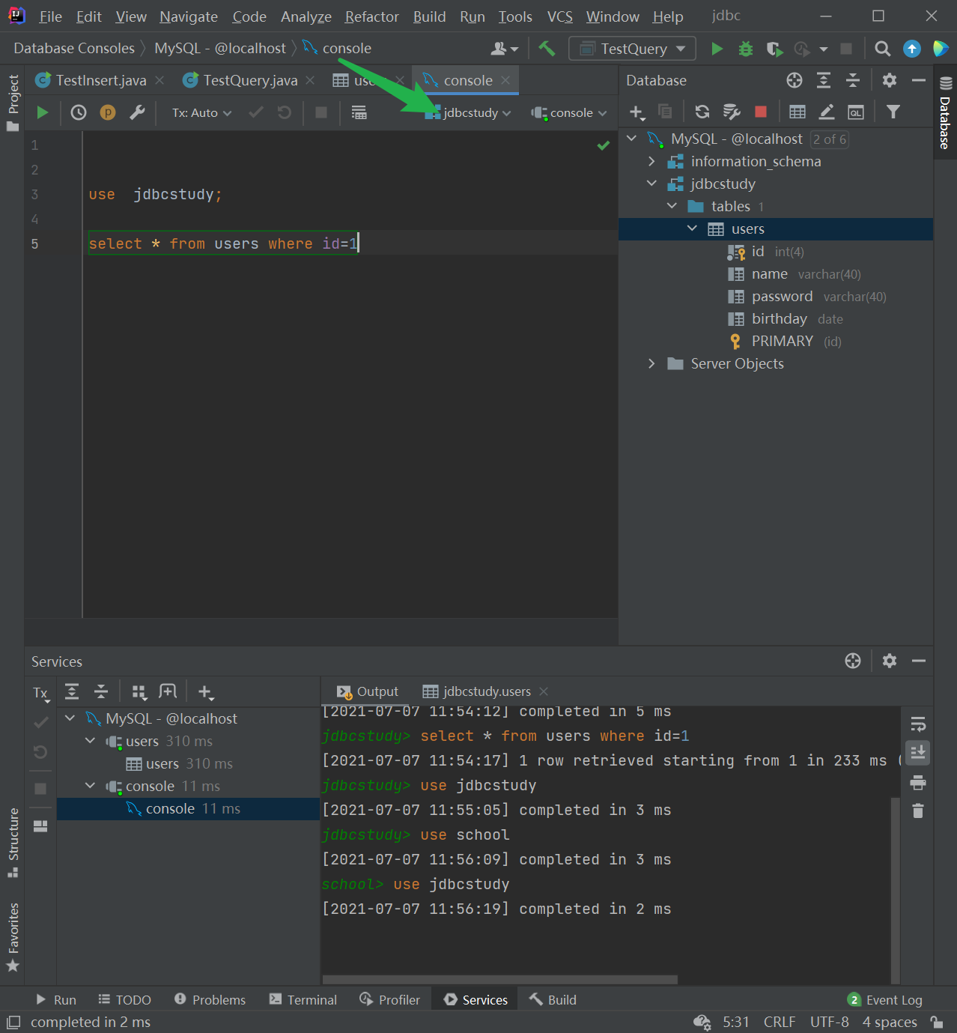The image size is (957, 1033).
Task: Collapse the MySQL - @localhost node in Database panel
Action: coord(632,139)
